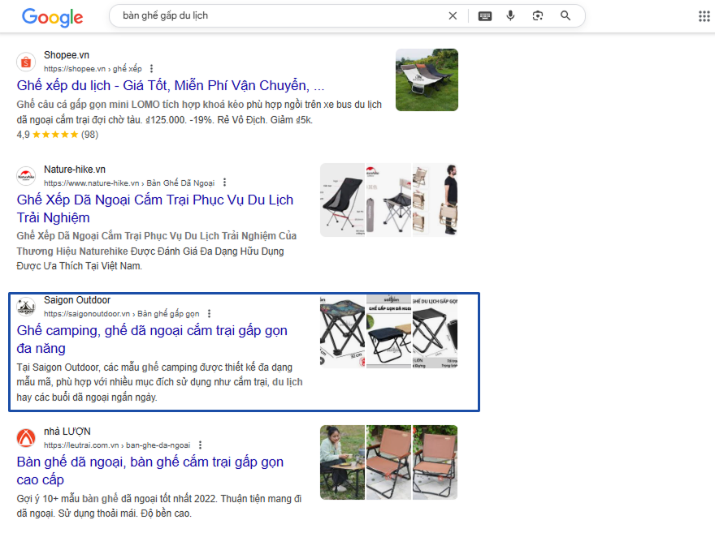Image resolution: width=715 pixels, height=533 pixels.
Task: Click the Shopee favicon icon
Action: coord(26,62)
